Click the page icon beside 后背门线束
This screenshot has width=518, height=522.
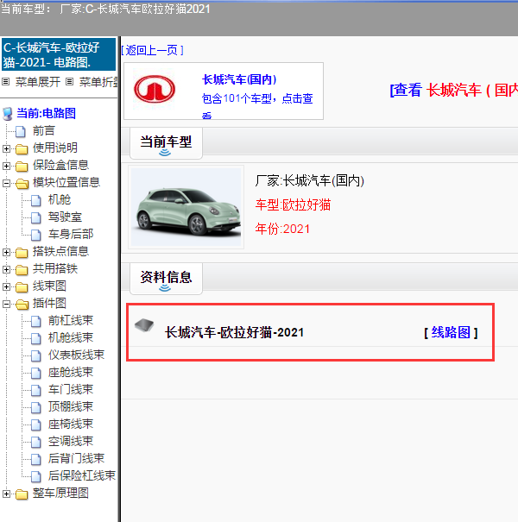click(36, 459)
